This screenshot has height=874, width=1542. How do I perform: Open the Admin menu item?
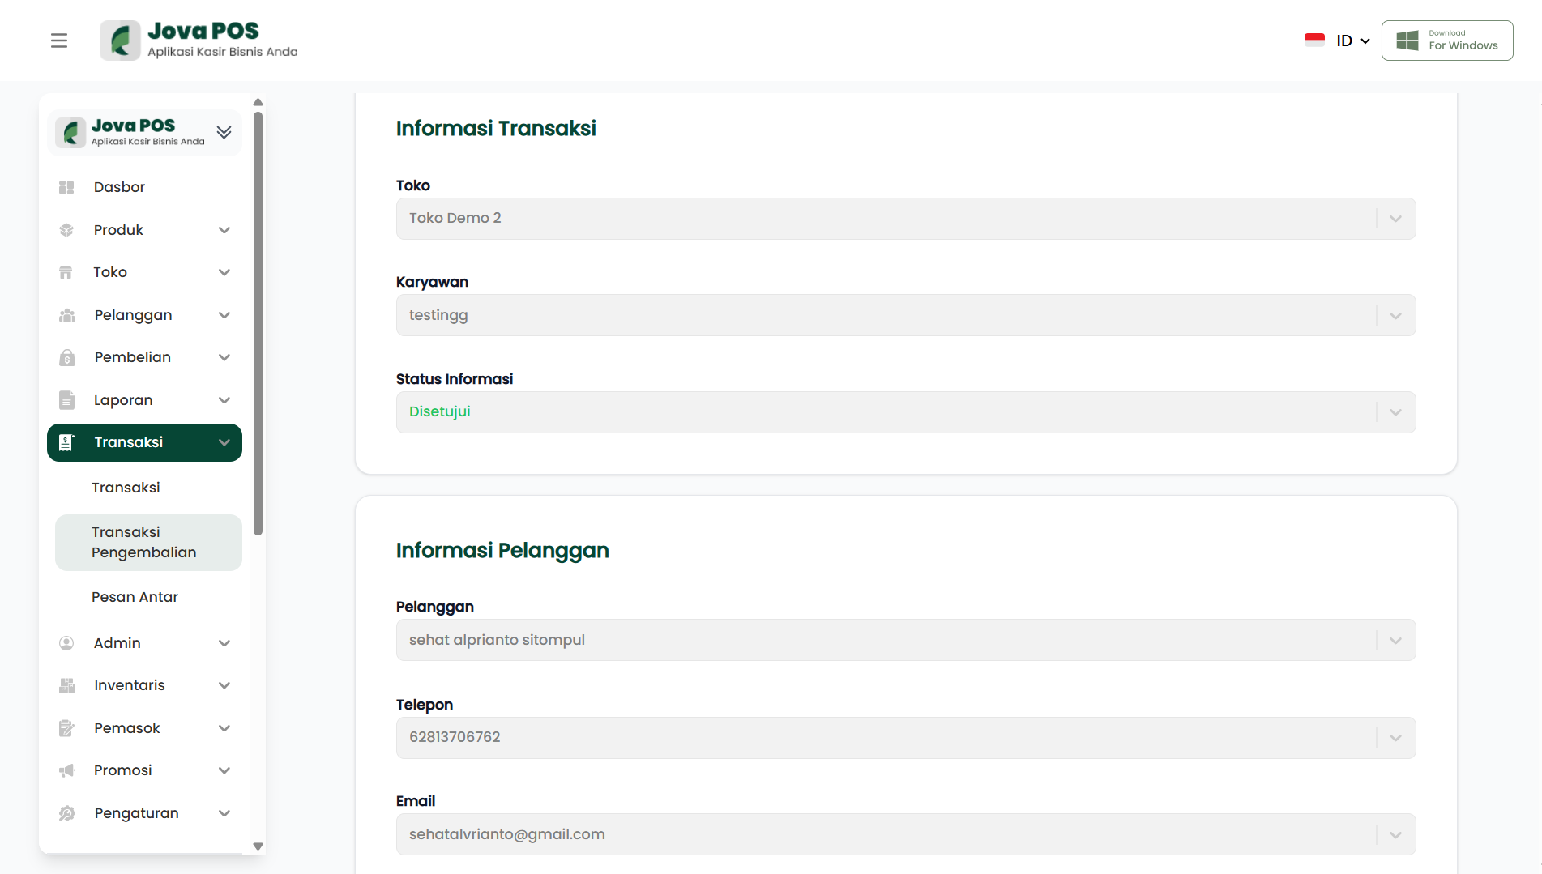coord(117,643)
